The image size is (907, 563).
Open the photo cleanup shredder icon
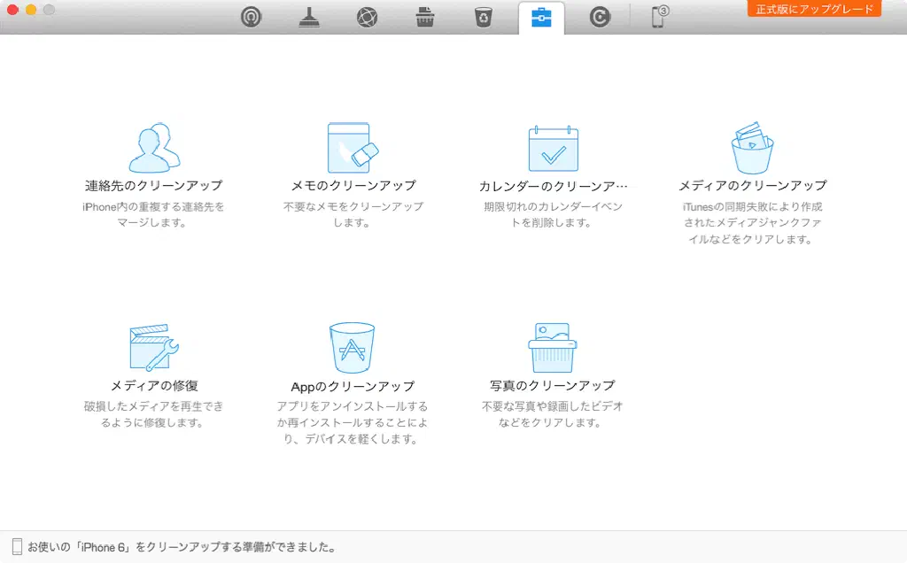[553, 348]
